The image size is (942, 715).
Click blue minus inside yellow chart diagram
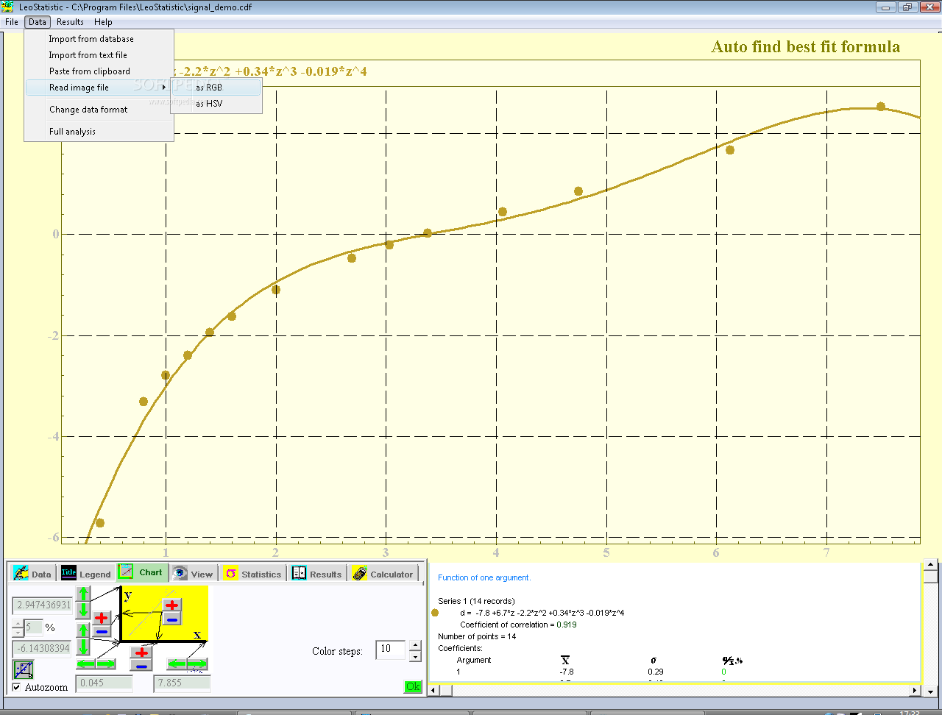[x=172, y=619]
